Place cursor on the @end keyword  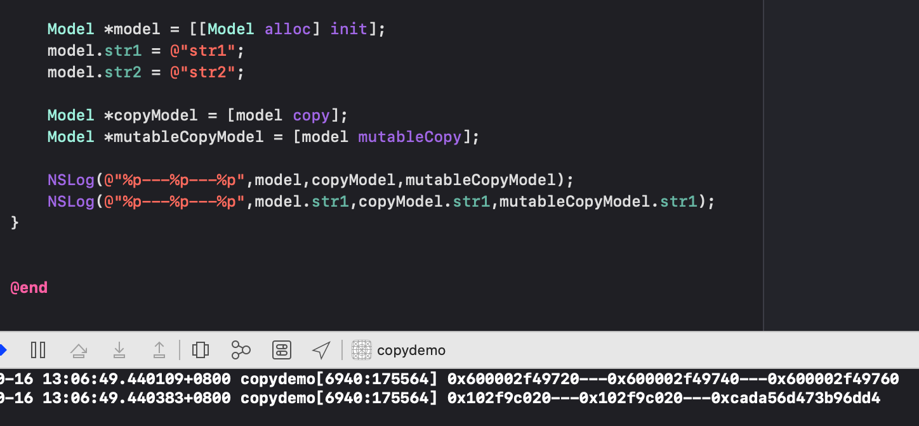pyautogui.click(x=29, y=288)
